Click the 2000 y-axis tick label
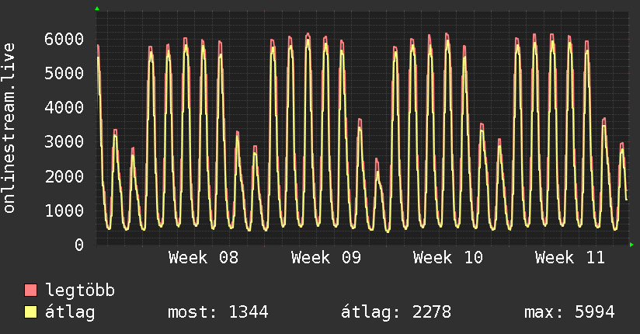The image size is (640, 334). pyautogui.click(x=64, y=176)
